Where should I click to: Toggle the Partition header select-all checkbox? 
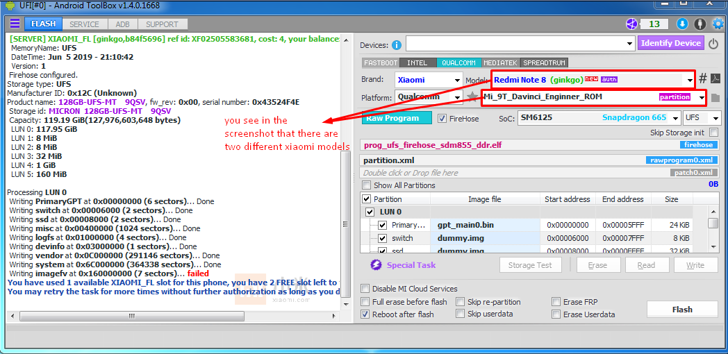(366, 199)
